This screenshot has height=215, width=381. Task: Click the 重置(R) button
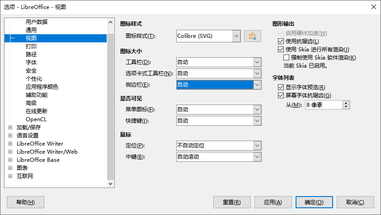[x=232, y=202]
